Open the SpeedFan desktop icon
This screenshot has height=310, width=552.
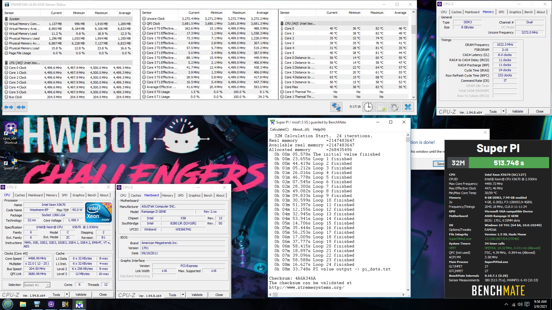coord(11,161)
